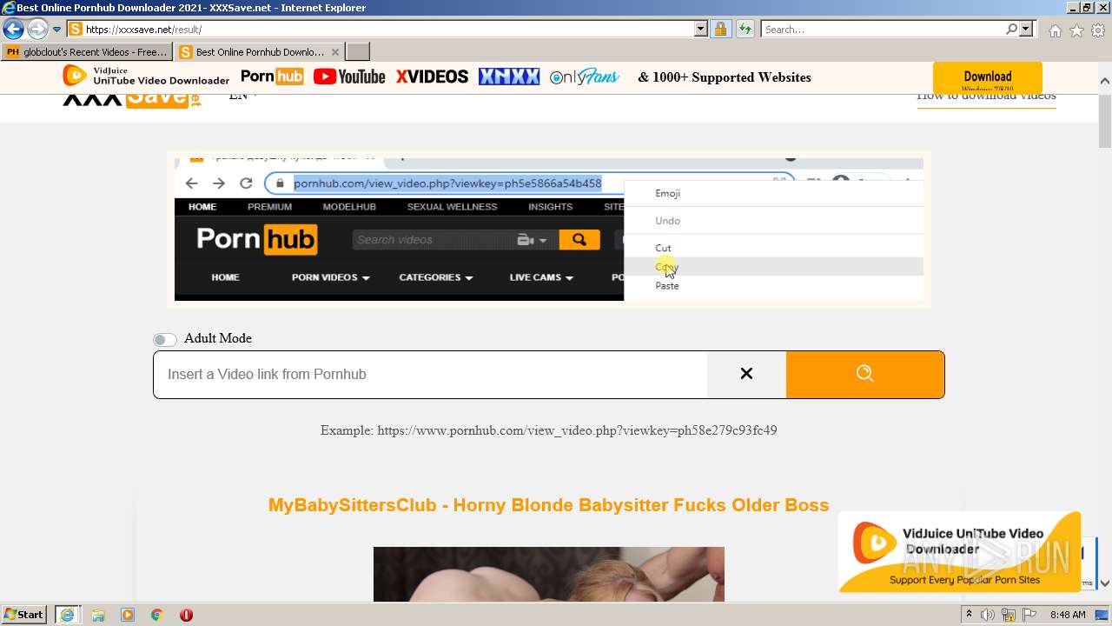The height and width of the screenshot is (626, 1112).
Task: Open the search provider dropdown arrow
Action: click(x=1026, y=29)
